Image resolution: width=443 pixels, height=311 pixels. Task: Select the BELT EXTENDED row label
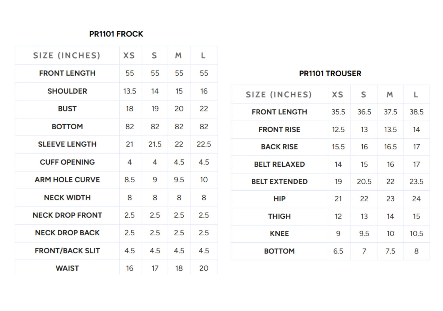[x=279, y=182]
